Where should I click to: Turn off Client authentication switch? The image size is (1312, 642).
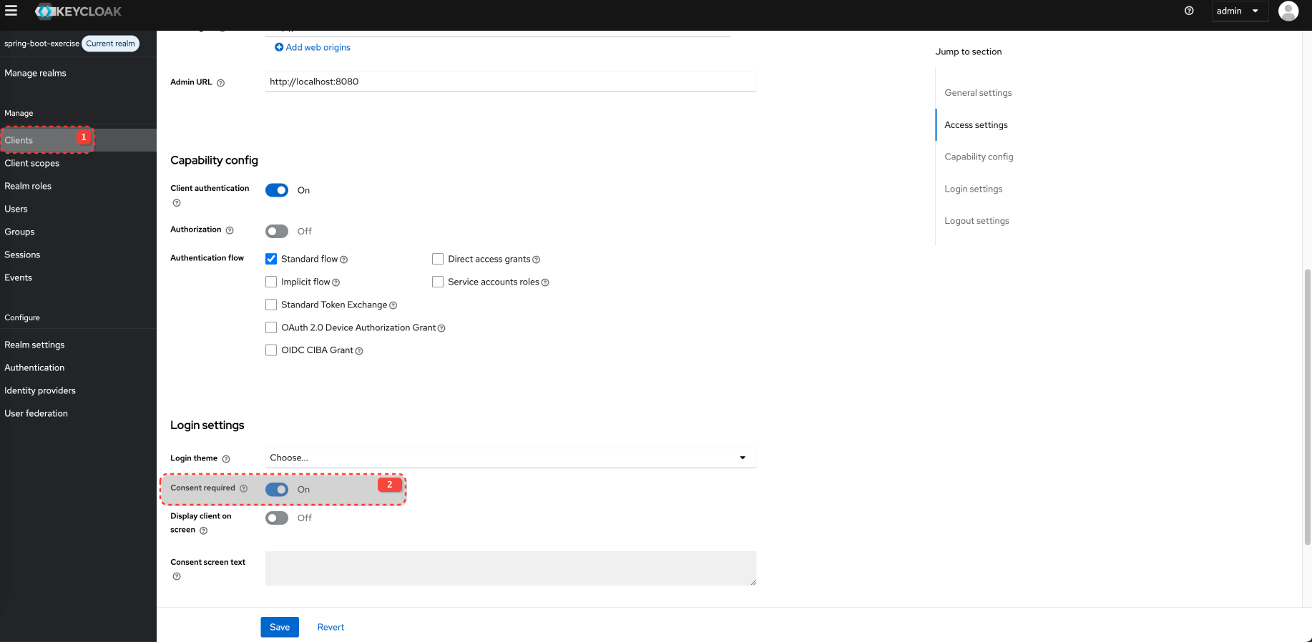(x=277, y=190)
